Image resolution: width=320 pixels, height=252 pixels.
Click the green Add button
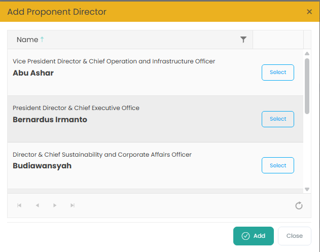[253, 236]
